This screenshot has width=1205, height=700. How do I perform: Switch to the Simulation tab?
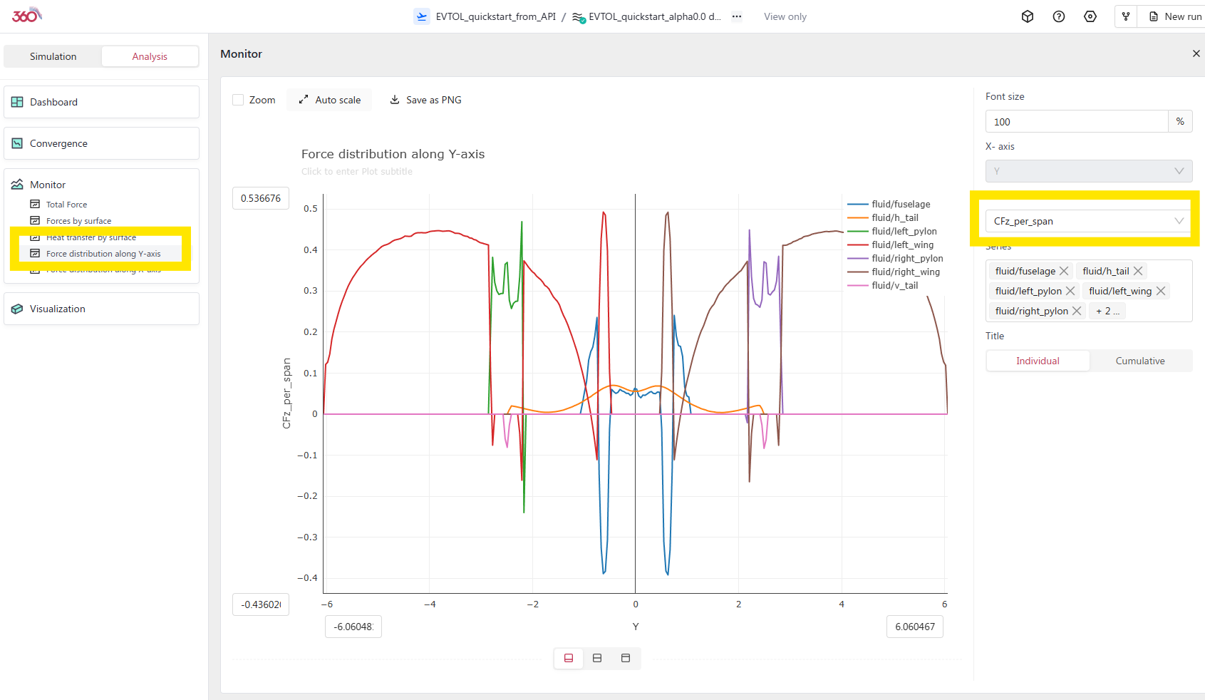(x=53, y=56)
